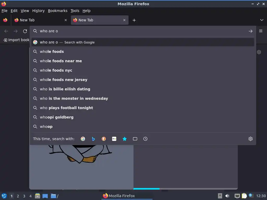Personalize new tab gear icon
Viewport: 267px width, 200px height.
[259, 52]
